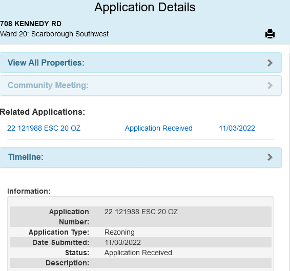Click the Status value Application Received
The image size is (290, 271).
pyautogui.click(x=138, y=253)
